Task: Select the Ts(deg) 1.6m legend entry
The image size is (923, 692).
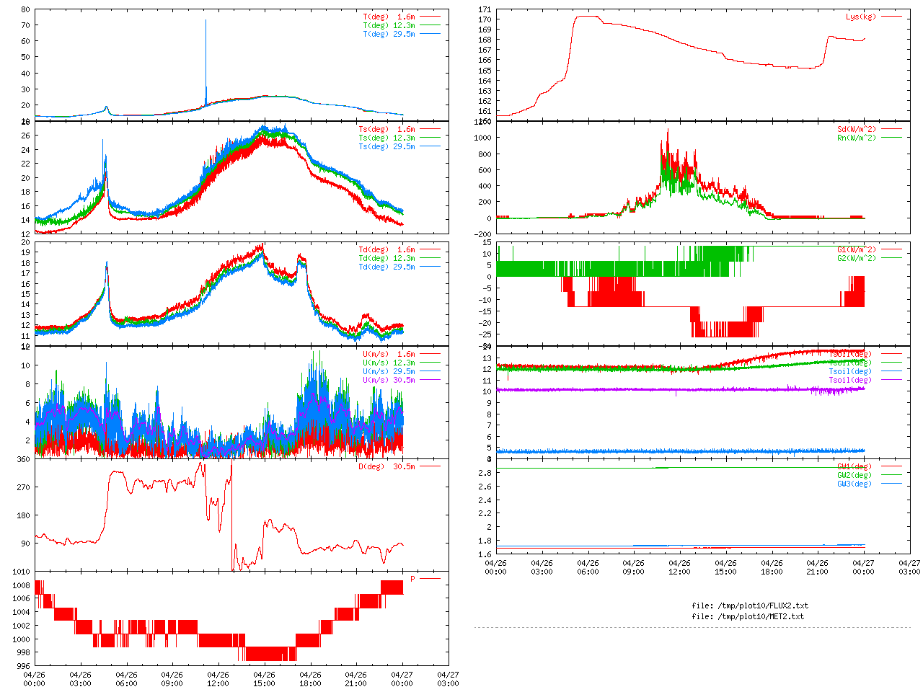Action: click(387, 129)
